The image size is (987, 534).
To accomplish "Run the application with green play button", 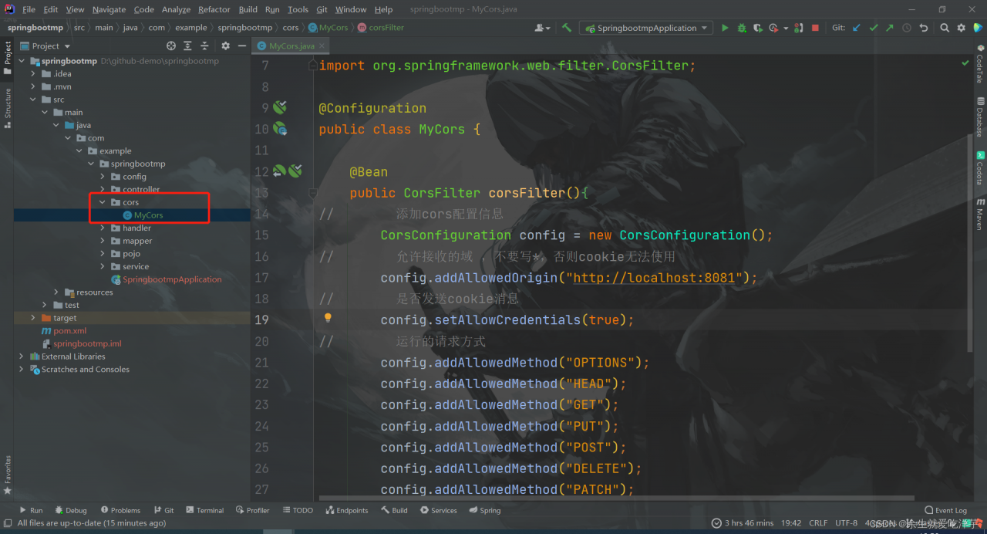I will (725, 28).
